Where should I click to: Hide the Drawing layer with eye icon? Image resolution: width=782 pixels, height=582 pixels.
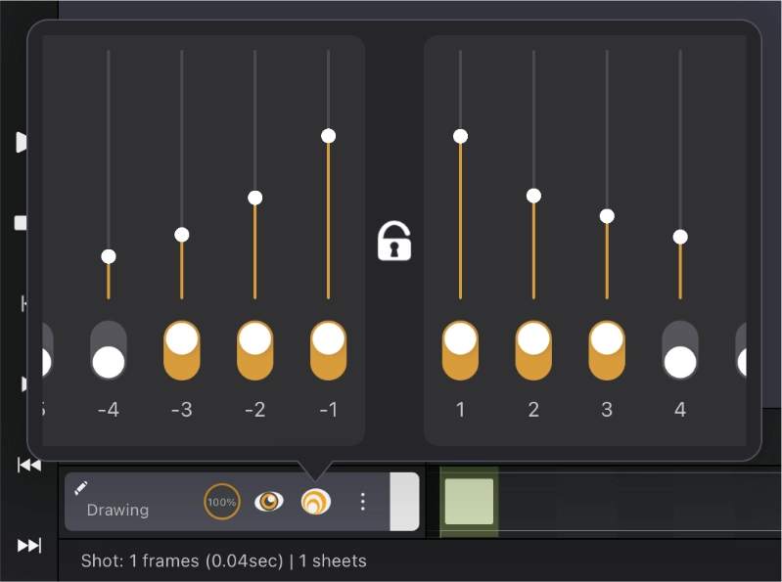coord(269,501)
